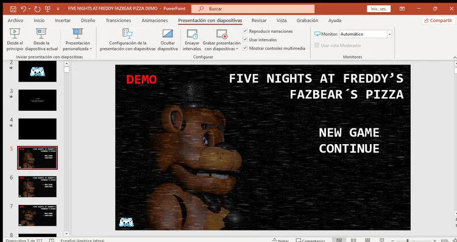Open the Customize Quick Access Toolbar arrow
This screenshot has height=242, width=457.
[x=58, y=9]
